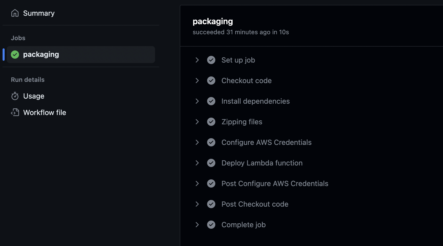Expand the Configure AWS Credentials step

pyautogui.click(x=197, y=142)
